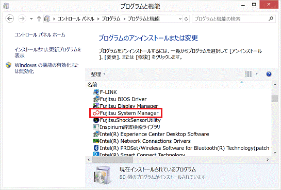The width and height of the screenshot is (281, 190).
Task: Click the search magnifier icon
Action: pos(271,18)
